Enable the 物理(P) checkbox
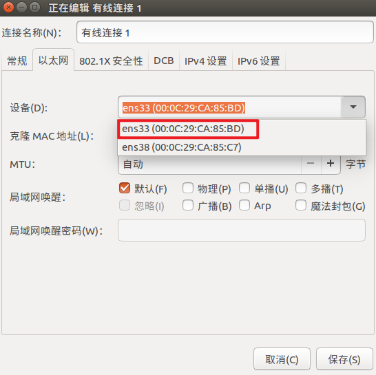The width and height of the screenshot is (376, 375). tap(188, 188)
